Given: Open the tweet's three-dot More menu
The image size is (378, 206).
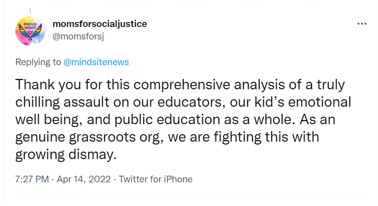Looking at the screenshot, I should [362, 24].
